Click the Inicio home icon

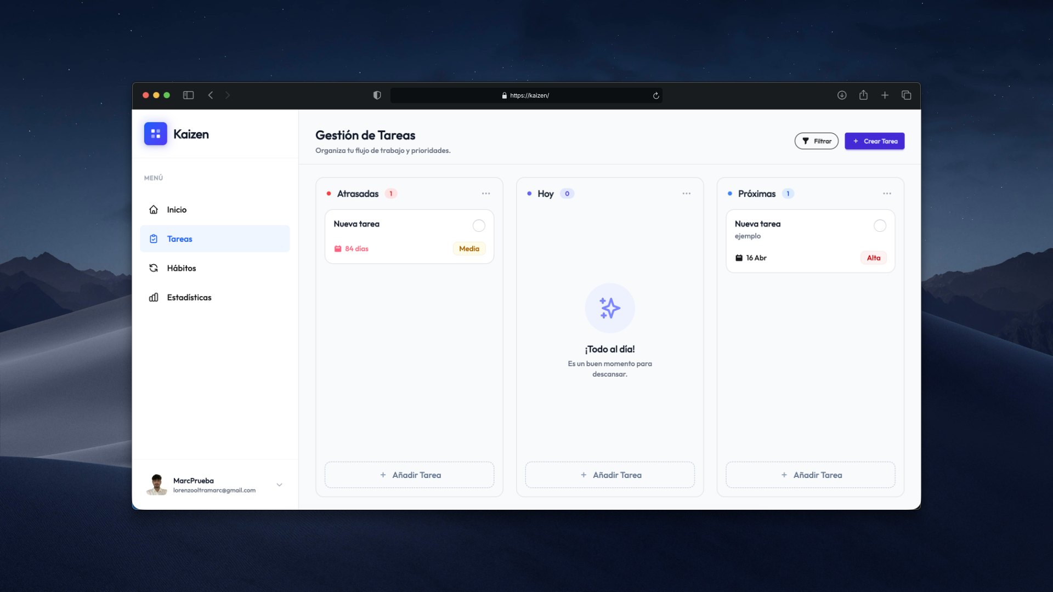(x=154, y=209)
